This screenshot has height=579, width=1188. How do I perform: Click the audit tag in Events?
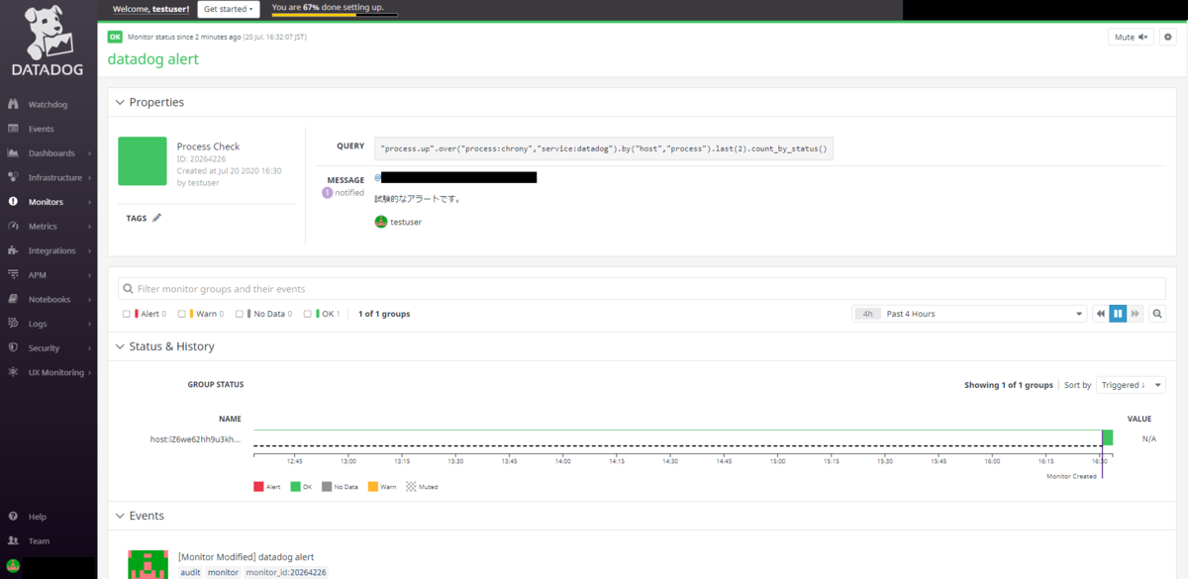[x=190, y=572]
